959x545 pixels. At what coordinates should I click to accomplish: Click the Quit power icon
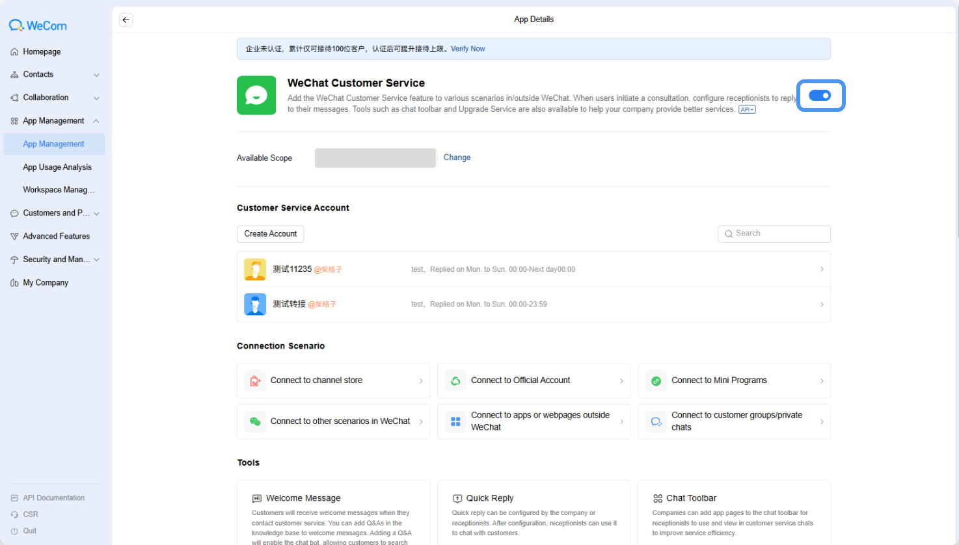(14, 531)
